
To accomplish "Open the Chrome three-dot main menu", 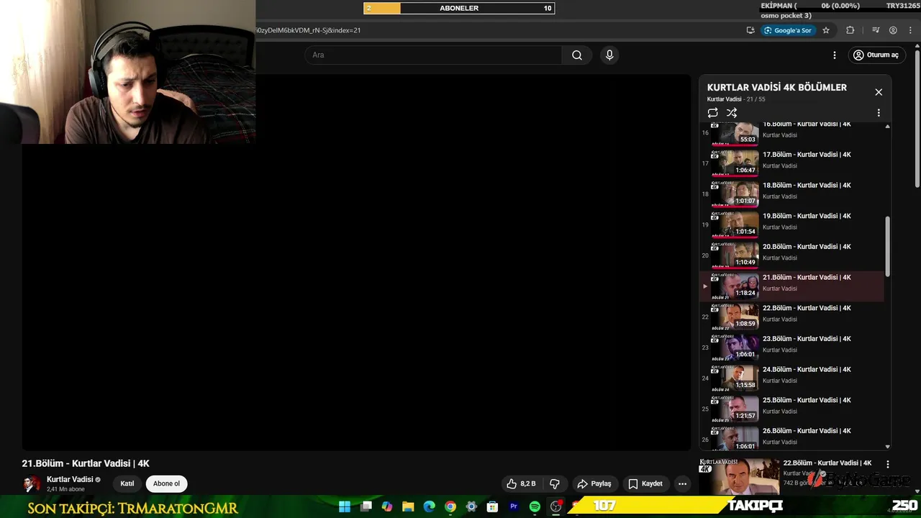I will 910,30.
